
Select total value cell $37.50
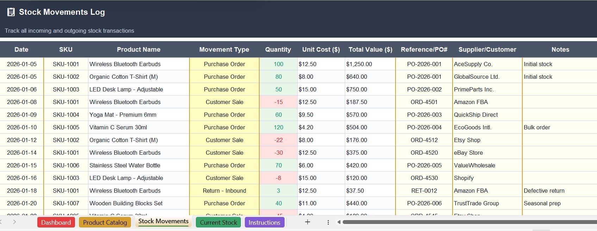pyautogui.click(x=371, y=191)
